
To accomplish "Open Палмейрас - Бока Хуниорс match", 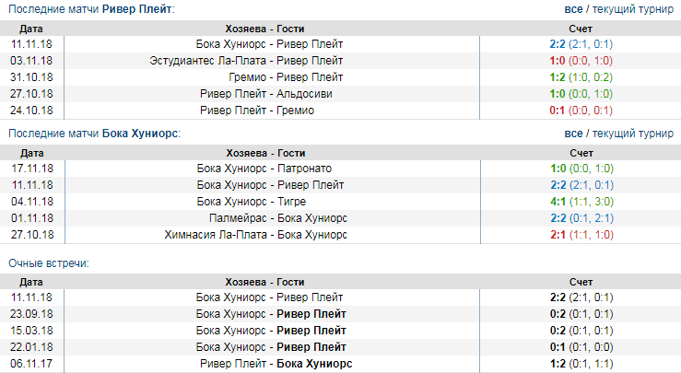I will pyautogui.click(x=272, y=217).
